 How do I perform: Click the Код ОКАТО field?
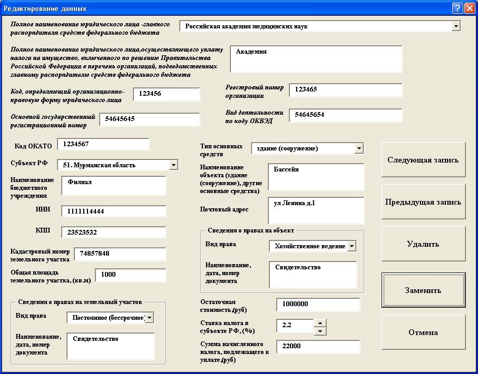pos(103,144)
